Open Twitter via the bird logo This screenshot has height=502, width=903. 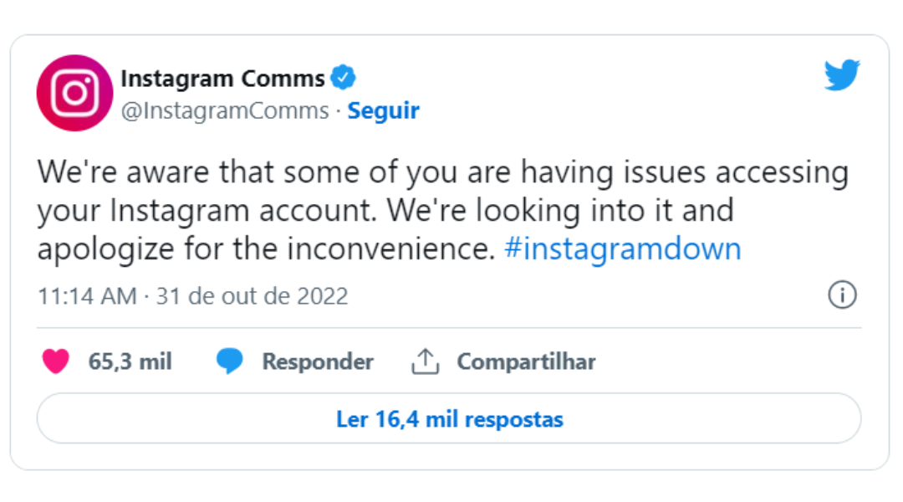coord(841,75)
